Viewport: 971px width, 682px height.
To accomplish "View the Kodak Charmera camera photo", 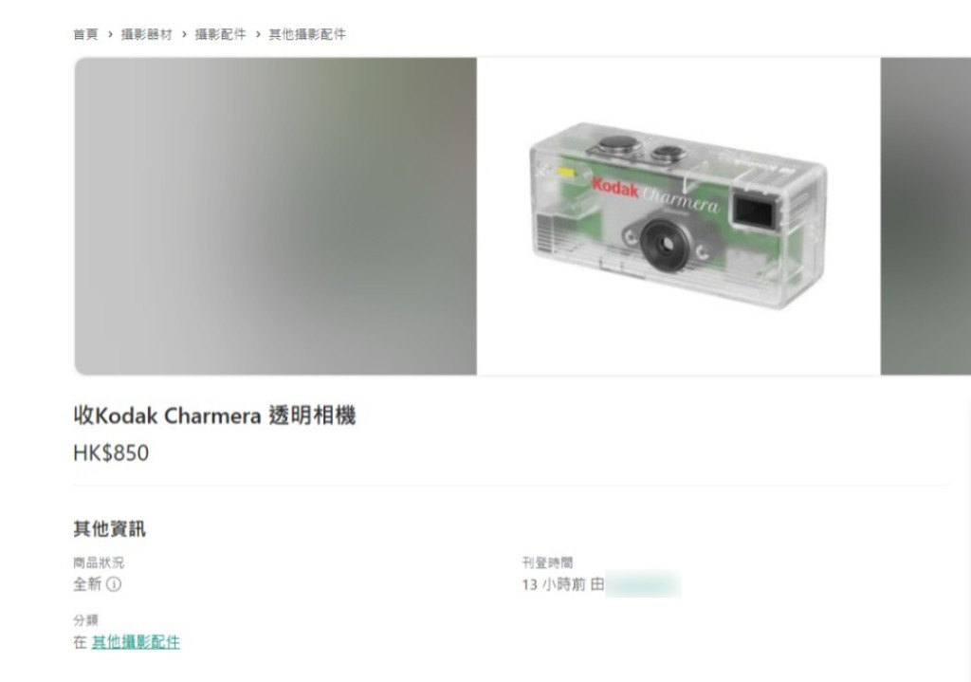I will click(x=678, y=216).
